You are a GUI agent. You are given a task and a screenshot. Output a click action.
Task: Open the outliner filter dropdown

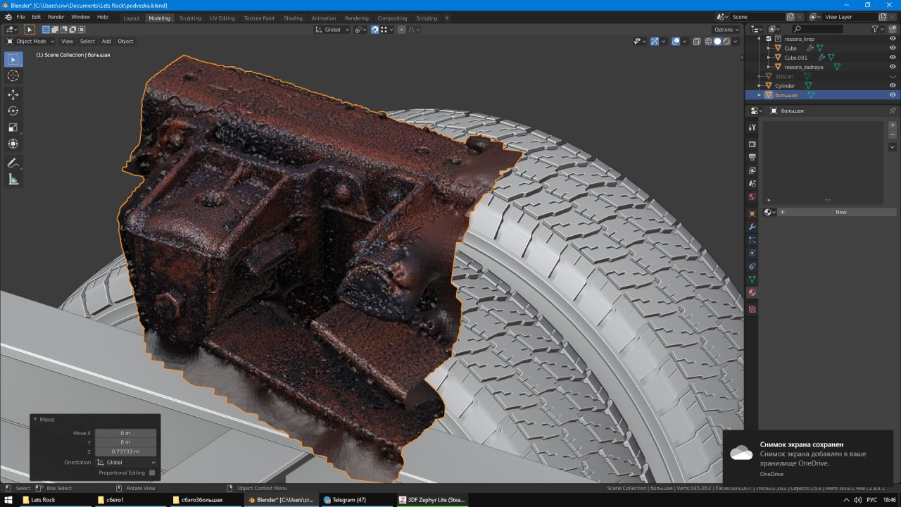click(878, 29)
